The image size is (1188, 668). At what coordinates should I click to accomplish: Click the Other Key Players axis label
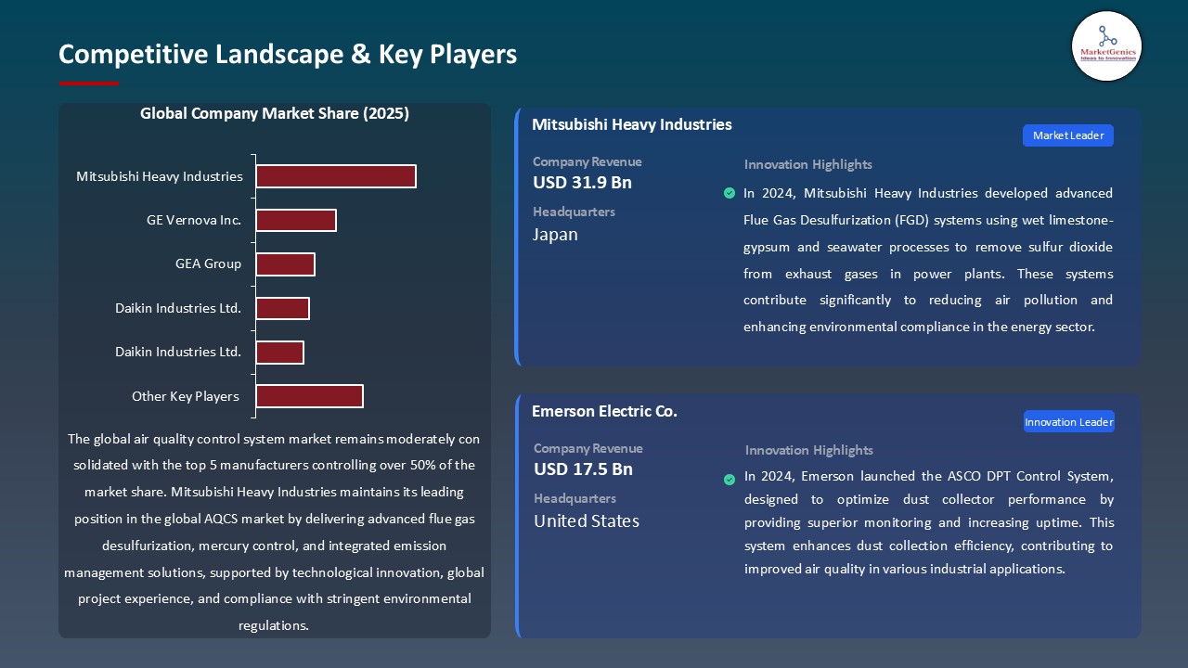tap(186, 396)
